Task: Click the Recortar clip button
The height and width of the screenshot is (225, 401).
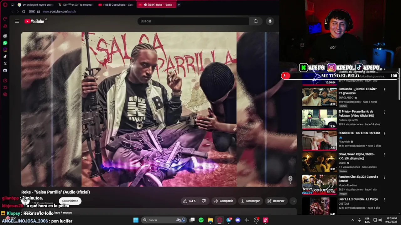Action: coord(276,201)
